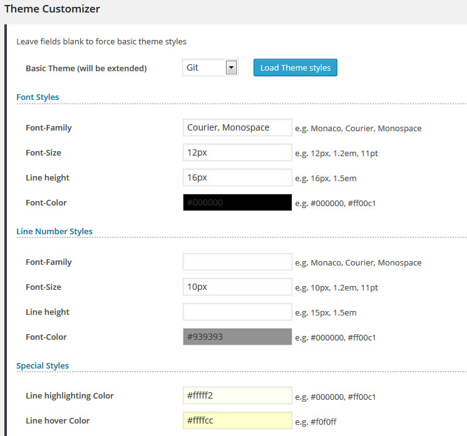Open the gray #939393 Font-Color swatch

pyautogui.click(x=237, y=337)
